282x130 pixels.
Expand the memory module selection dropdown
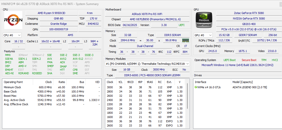coord(147,63)
